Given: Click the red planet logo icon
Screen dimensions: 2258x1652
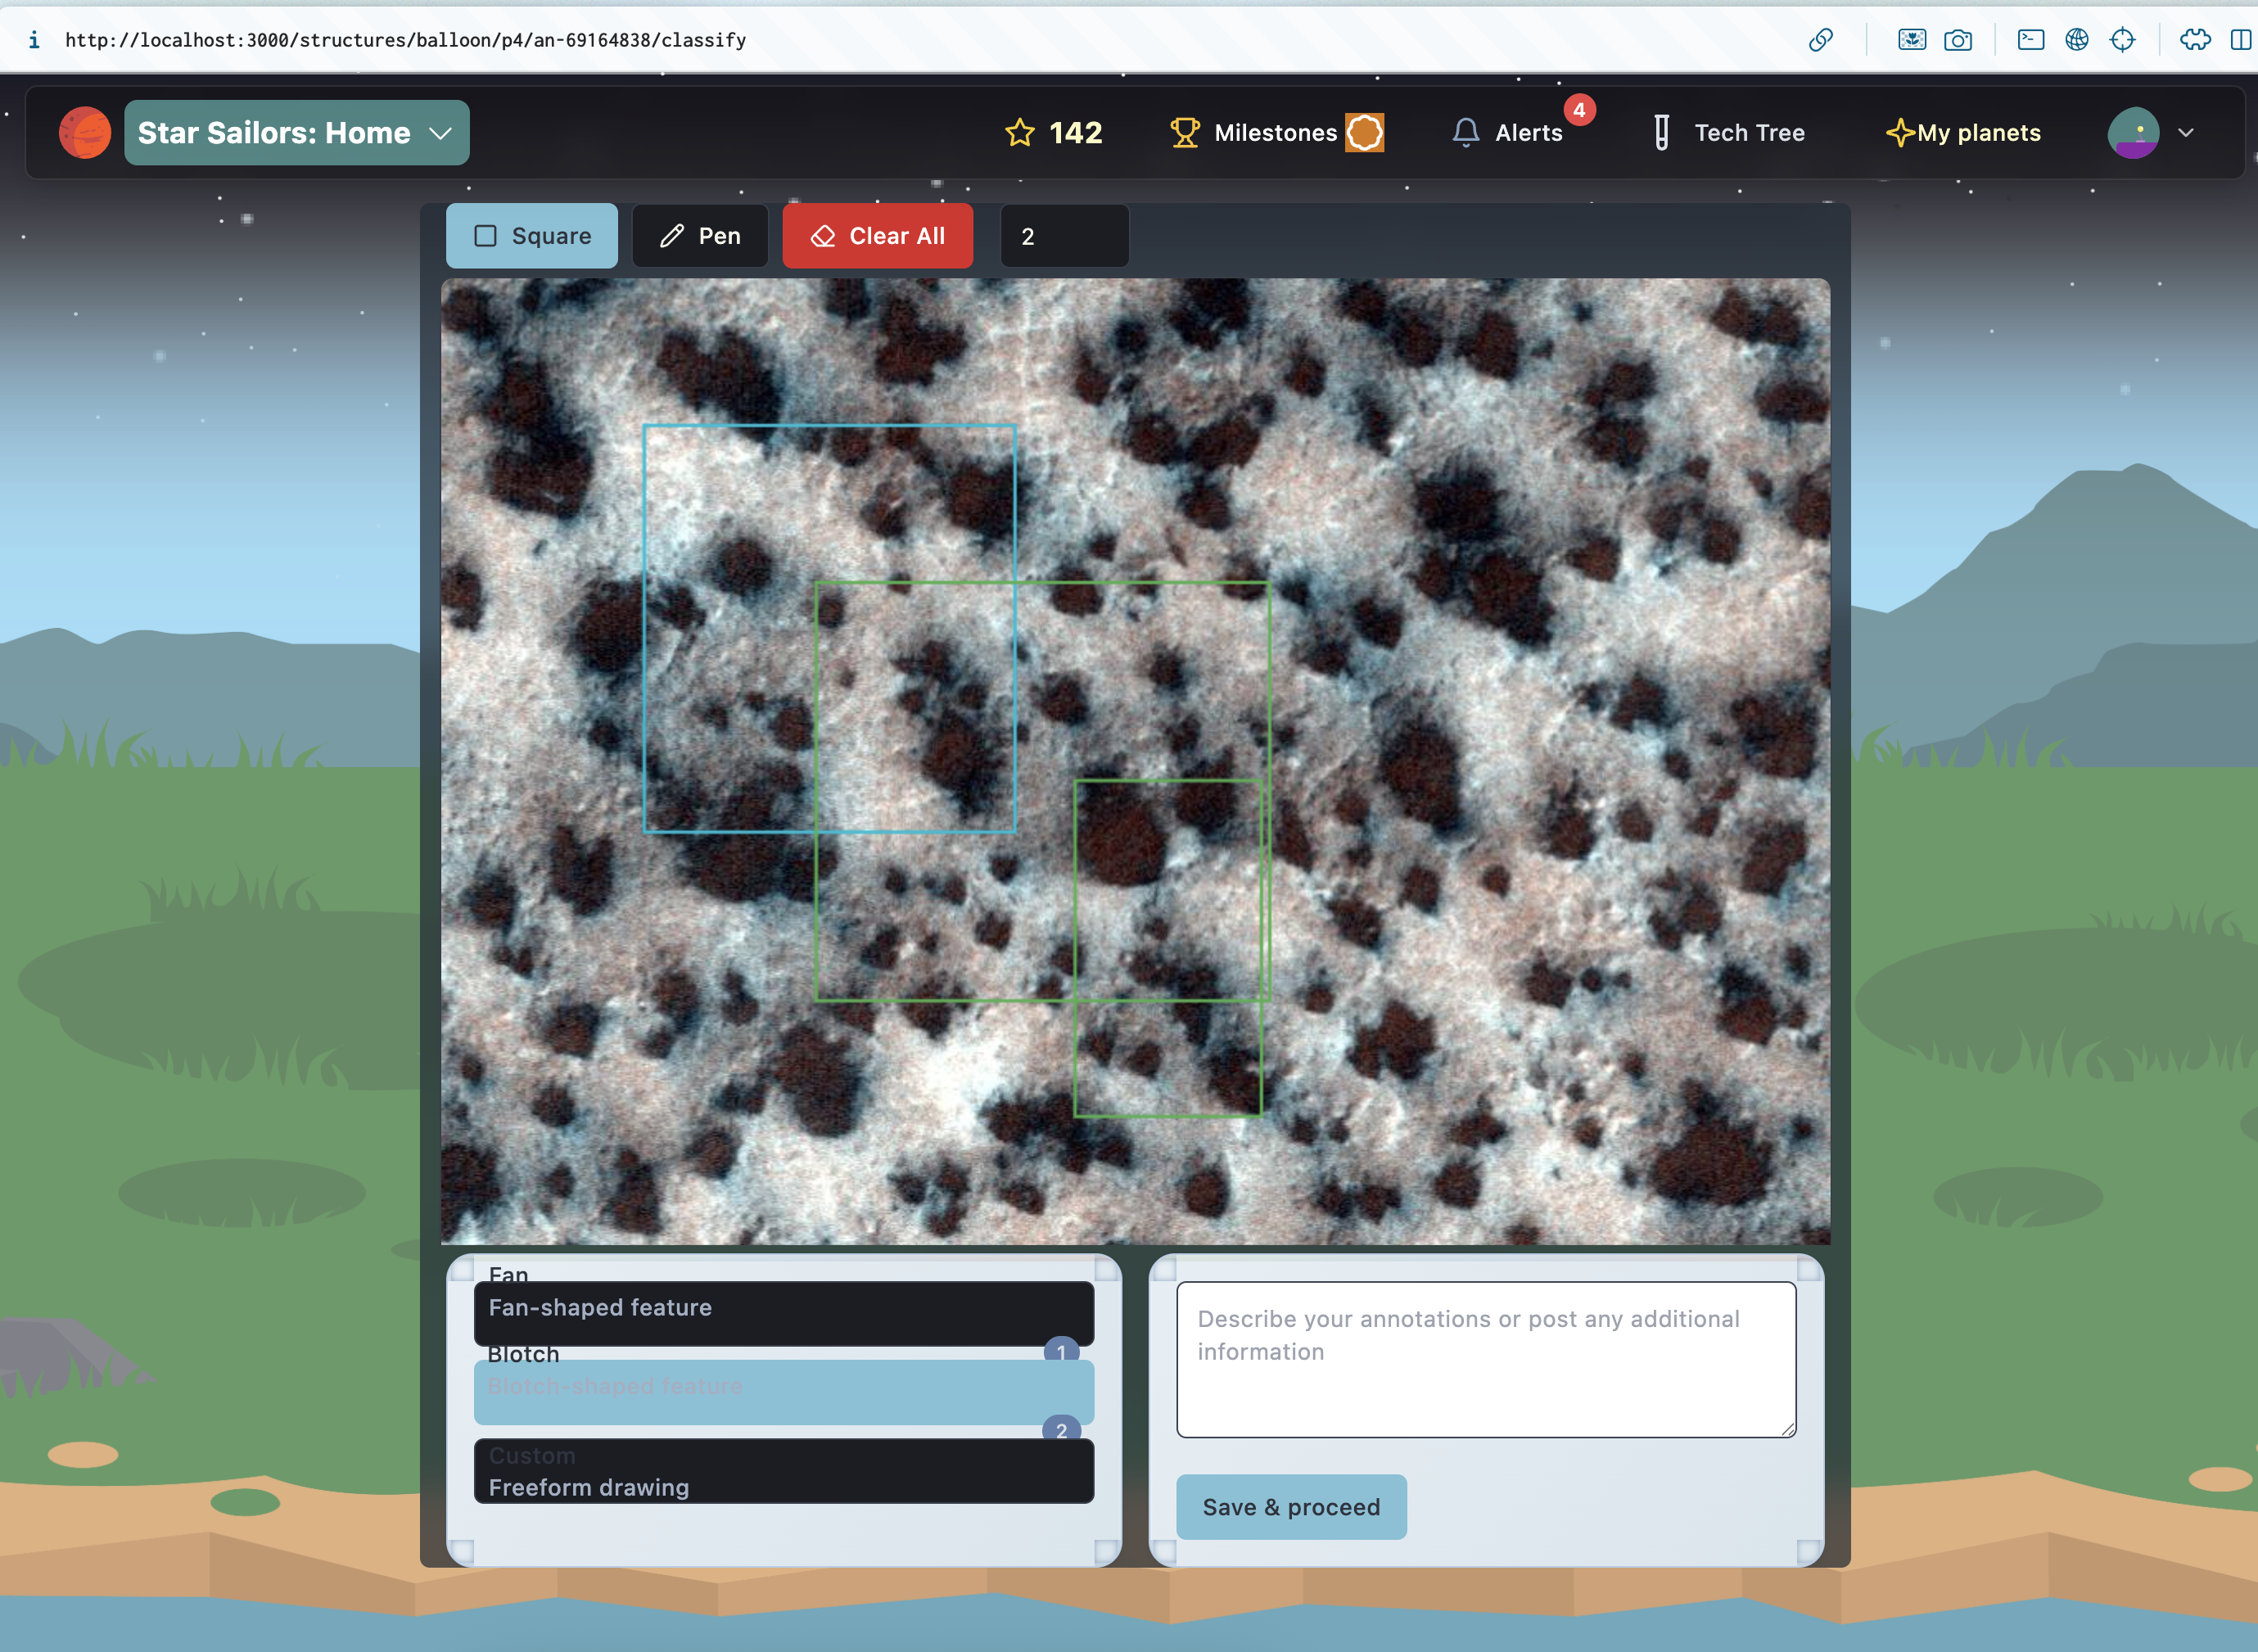Looking at the screenshot, I should click(x=84, y=133).
